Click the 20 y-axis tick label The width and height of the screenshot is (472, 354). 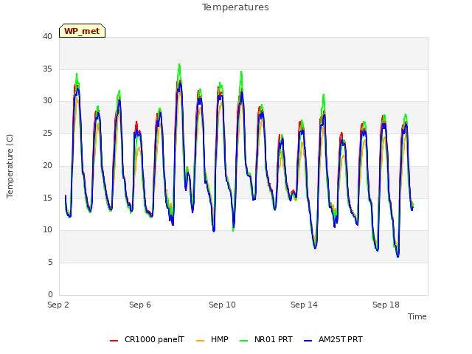coord(47,165)
